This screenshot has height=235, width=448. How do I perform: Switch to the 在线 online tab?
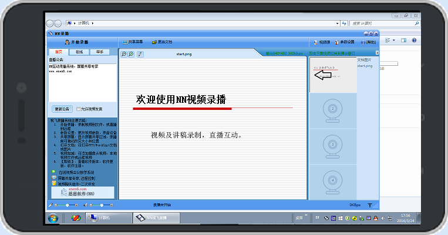(x=79, y=52)
